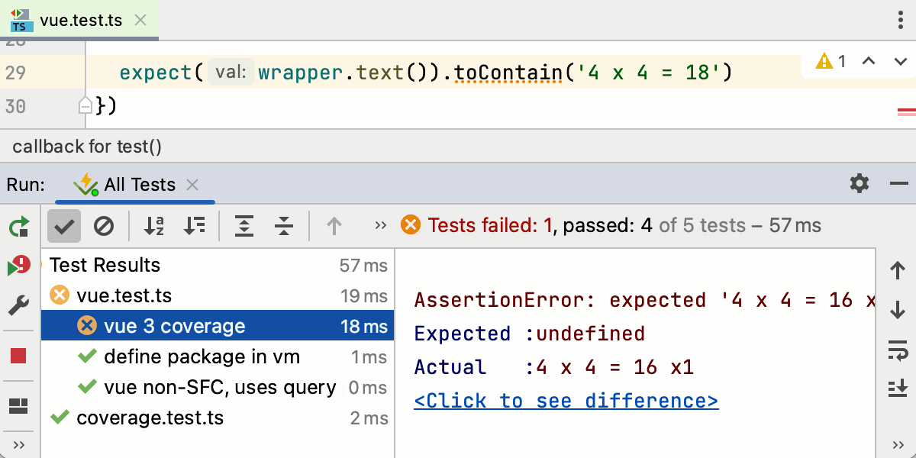The image size is (916, 458).
Task: Expand hidden tool windows via bottom-left chevrons
Action: coord(18,444)
